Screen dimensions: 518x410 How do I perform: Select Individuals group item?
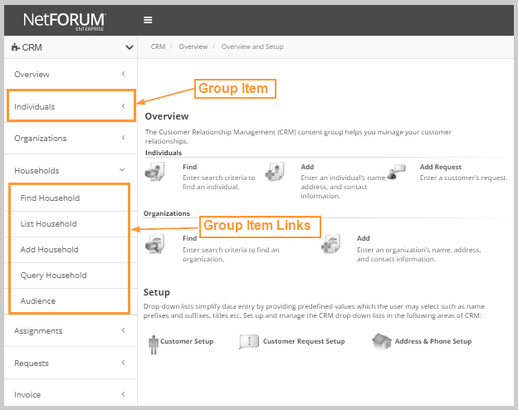pyautogui.click(x=71, y=106)
